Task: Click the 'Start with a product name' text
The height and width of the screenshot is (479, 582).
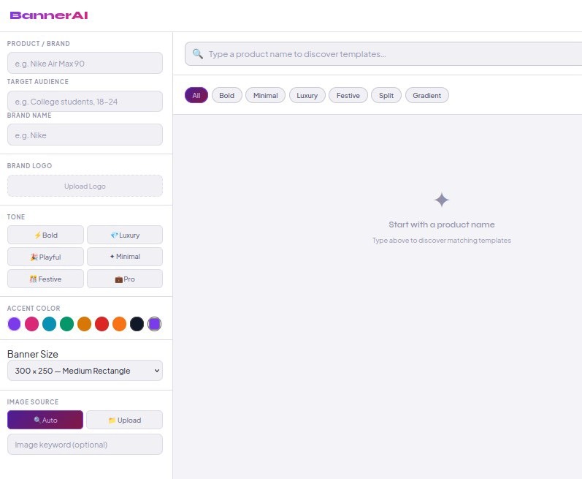Action: pos(442,225)
